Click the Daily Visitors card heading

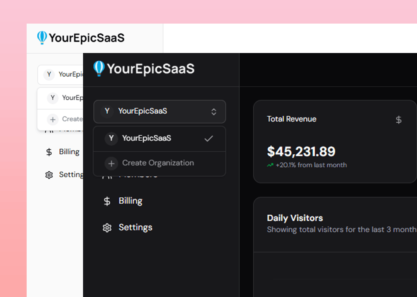295,218
